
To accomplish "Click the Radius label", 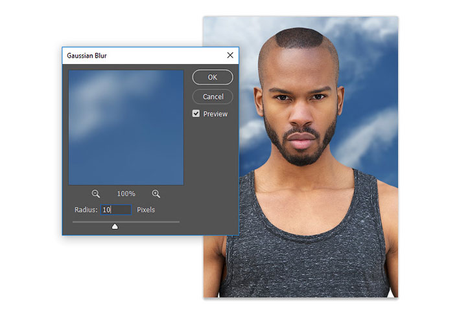I will [x=86, y=210].
